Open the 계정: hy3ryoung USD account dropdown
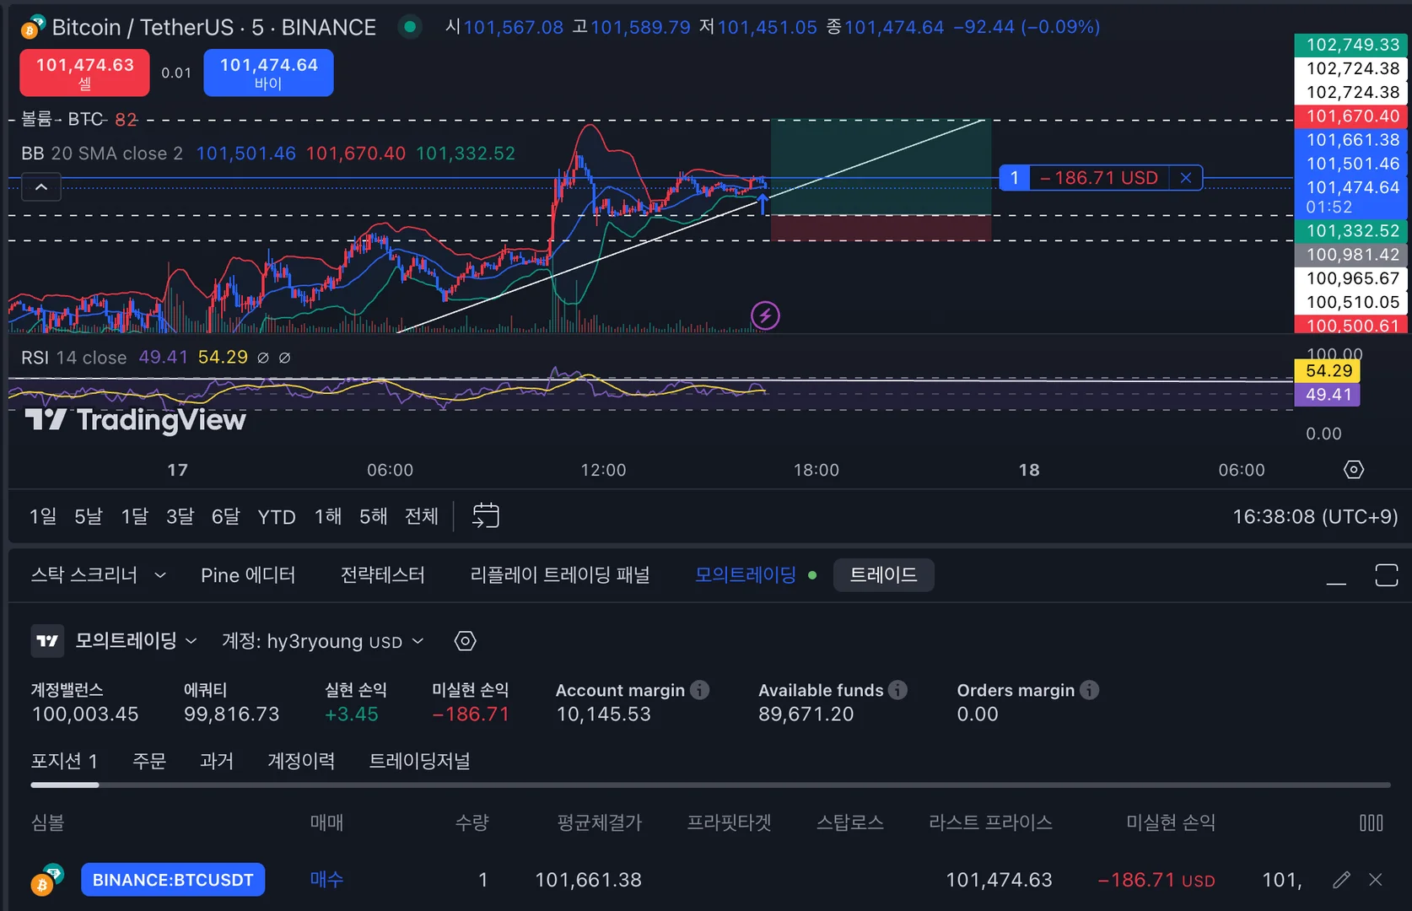Screen dimensions: 1412x911 322,641
